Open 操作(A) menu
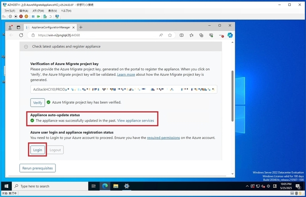The height and width of the screenshot is (197, 306). (24, 11)
